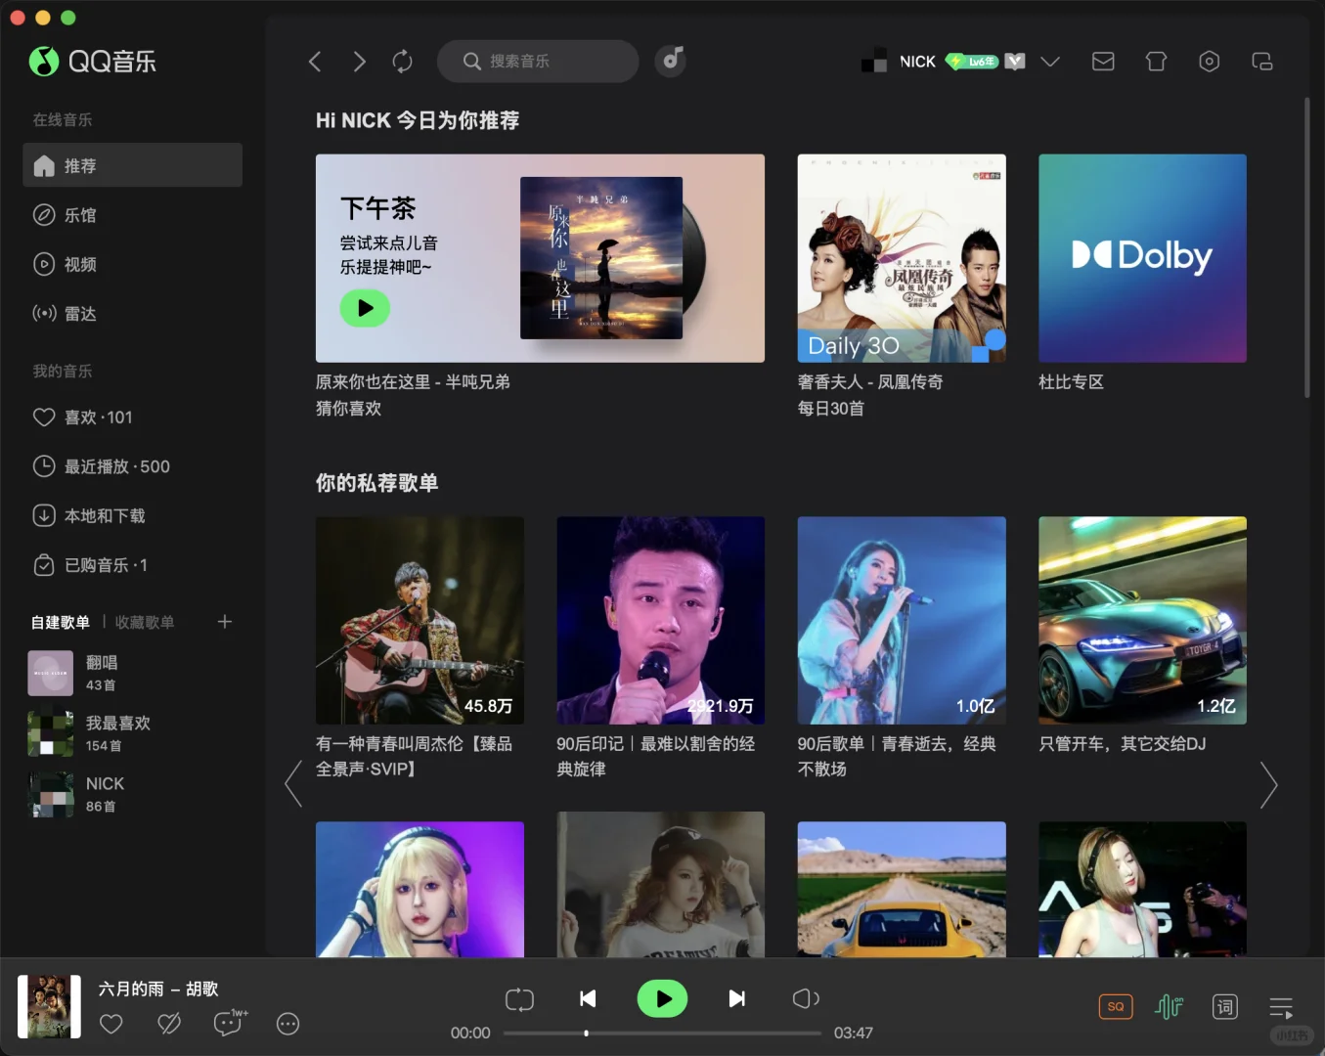Select 推荐 in the sidebar

(x=81, y=165)
